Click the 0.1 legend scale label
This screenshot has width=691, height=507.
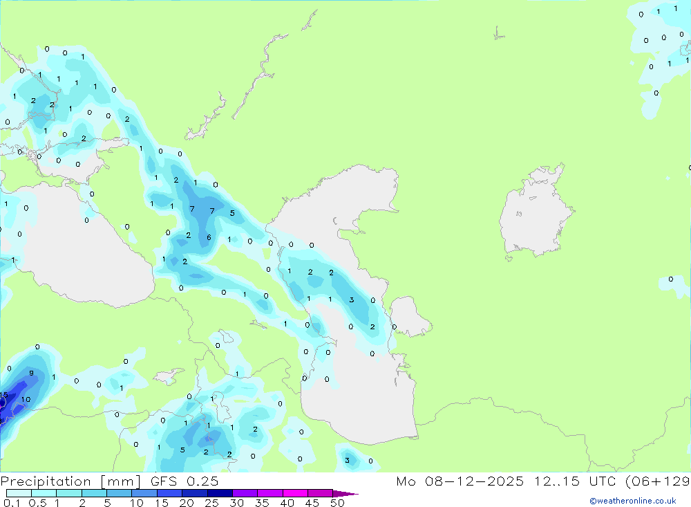(12, 503)
